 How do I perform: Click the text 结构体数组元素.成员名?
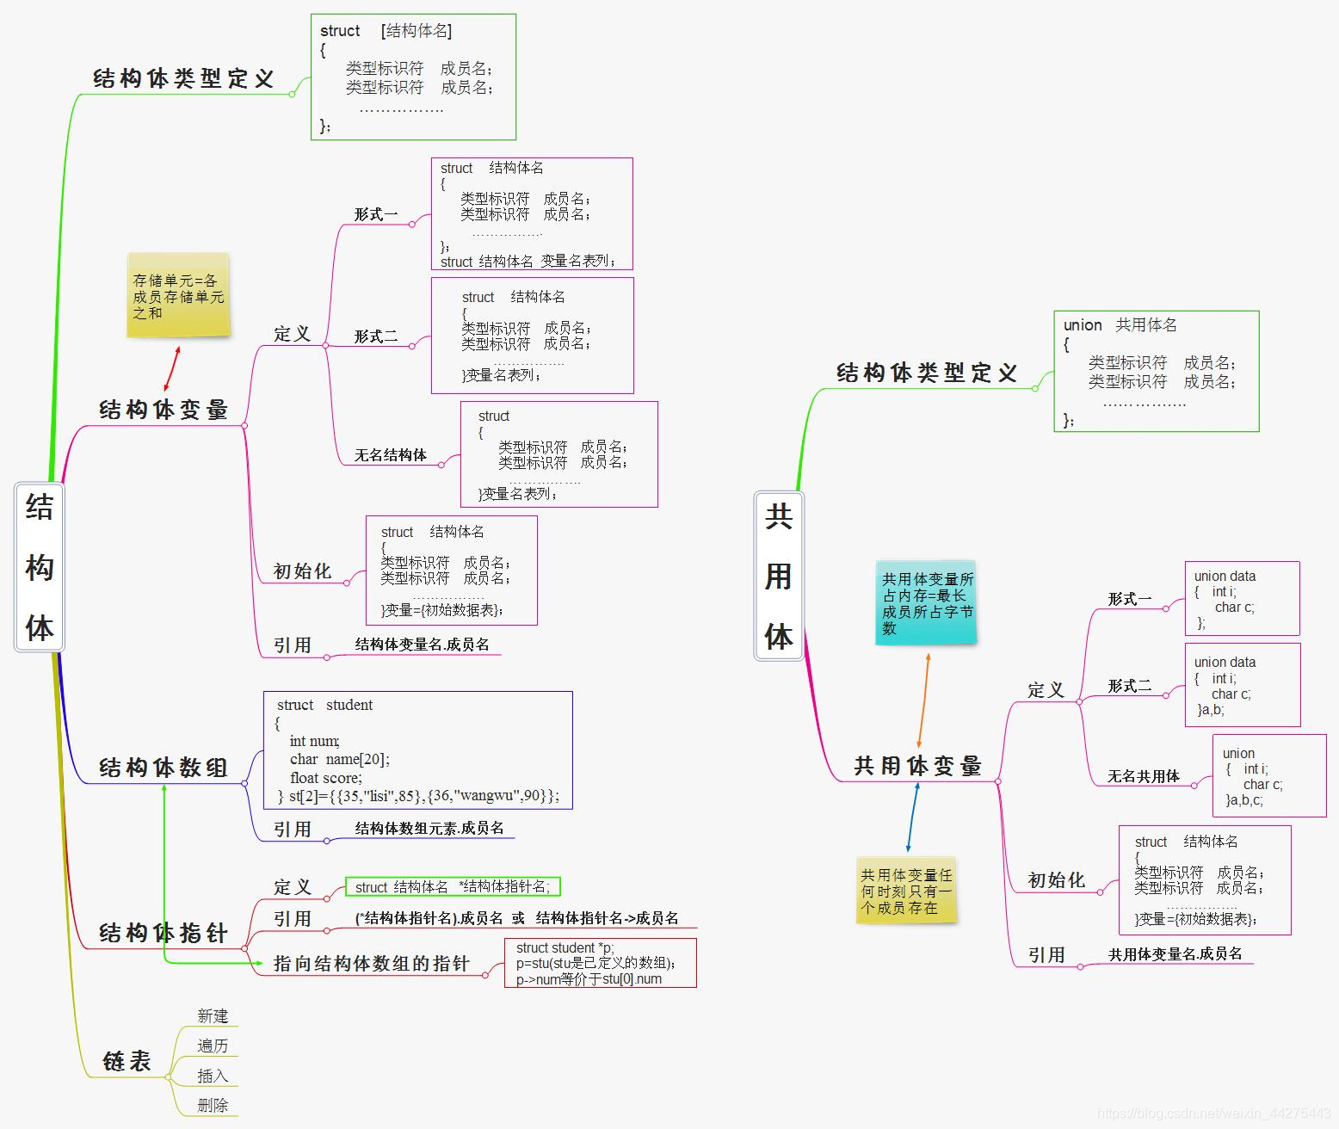tap(429, 829)
